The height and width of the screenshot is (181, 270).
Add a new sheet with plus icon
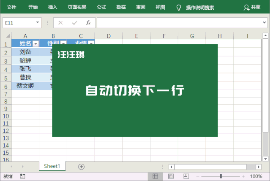81,167
